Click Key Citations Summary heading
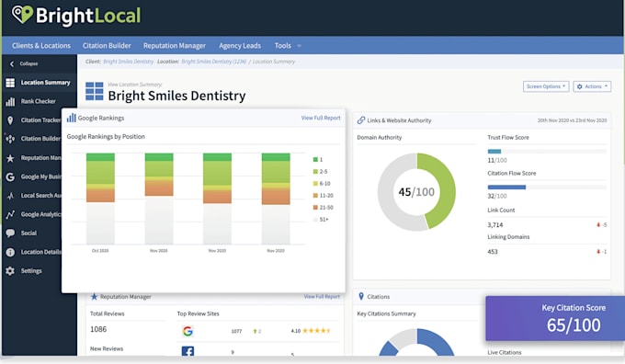The height and width of the screenshot is (364, 625). click(386, 313)
